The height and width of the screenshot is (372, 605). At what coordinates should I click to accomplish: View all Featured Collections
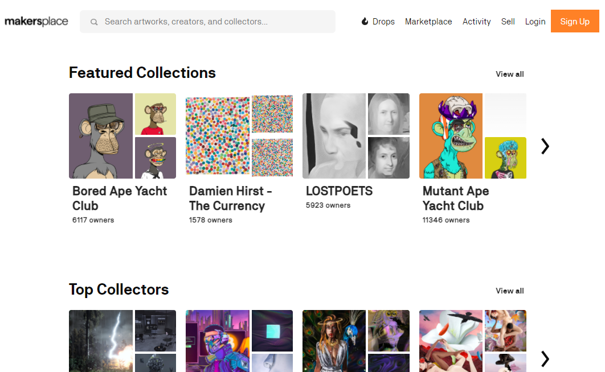coord(509,74)
